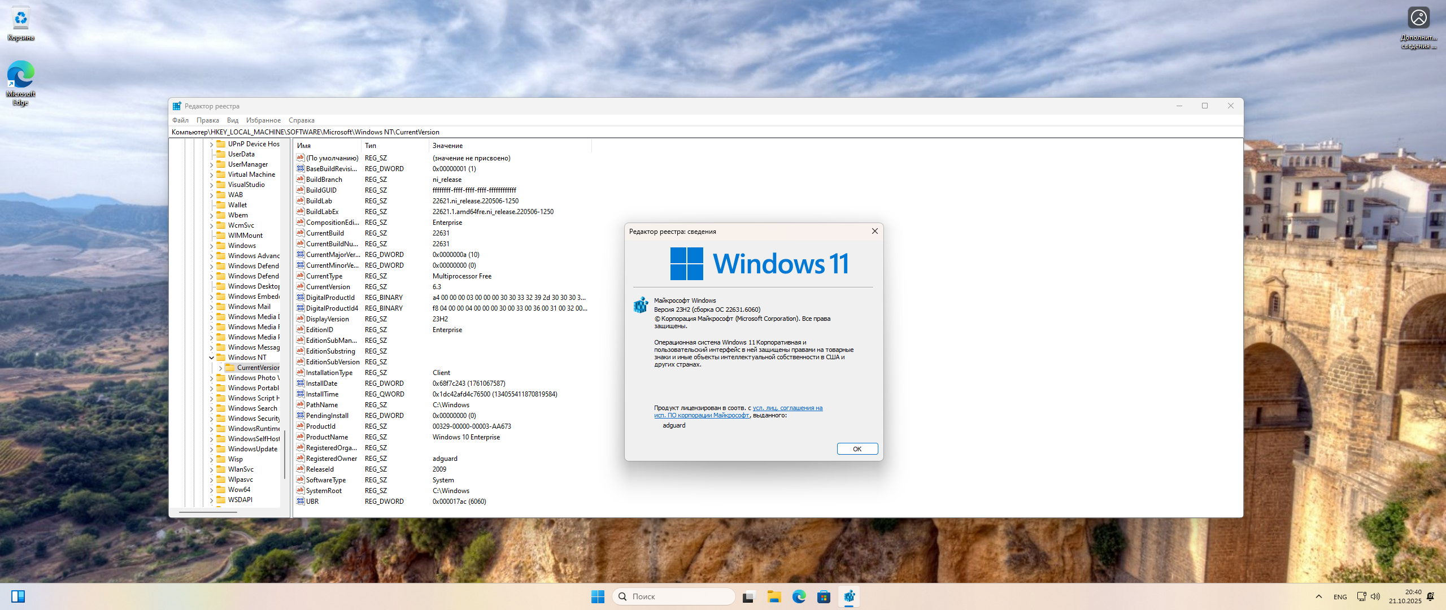The width and height of the screenshot is (1446, 610).
Task: Click Registry Editor icon in the taskbar
Action: pyautogui.click(x=849, y=596)
